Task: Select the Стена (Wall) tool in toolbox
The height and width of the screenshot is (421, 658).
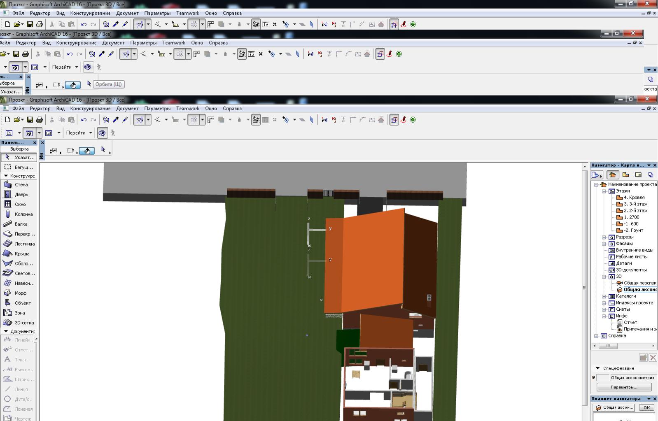Action: point(19,185)
